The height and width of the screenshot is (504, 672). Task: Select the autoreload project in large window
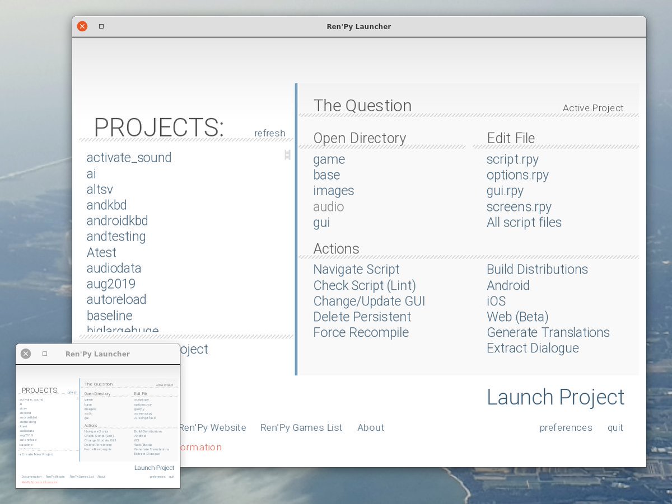click(x=116, y=299)
